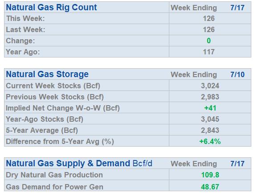The image size is (254, 193).
Task: Select the green Change value of 0
Action: [209, 41]
